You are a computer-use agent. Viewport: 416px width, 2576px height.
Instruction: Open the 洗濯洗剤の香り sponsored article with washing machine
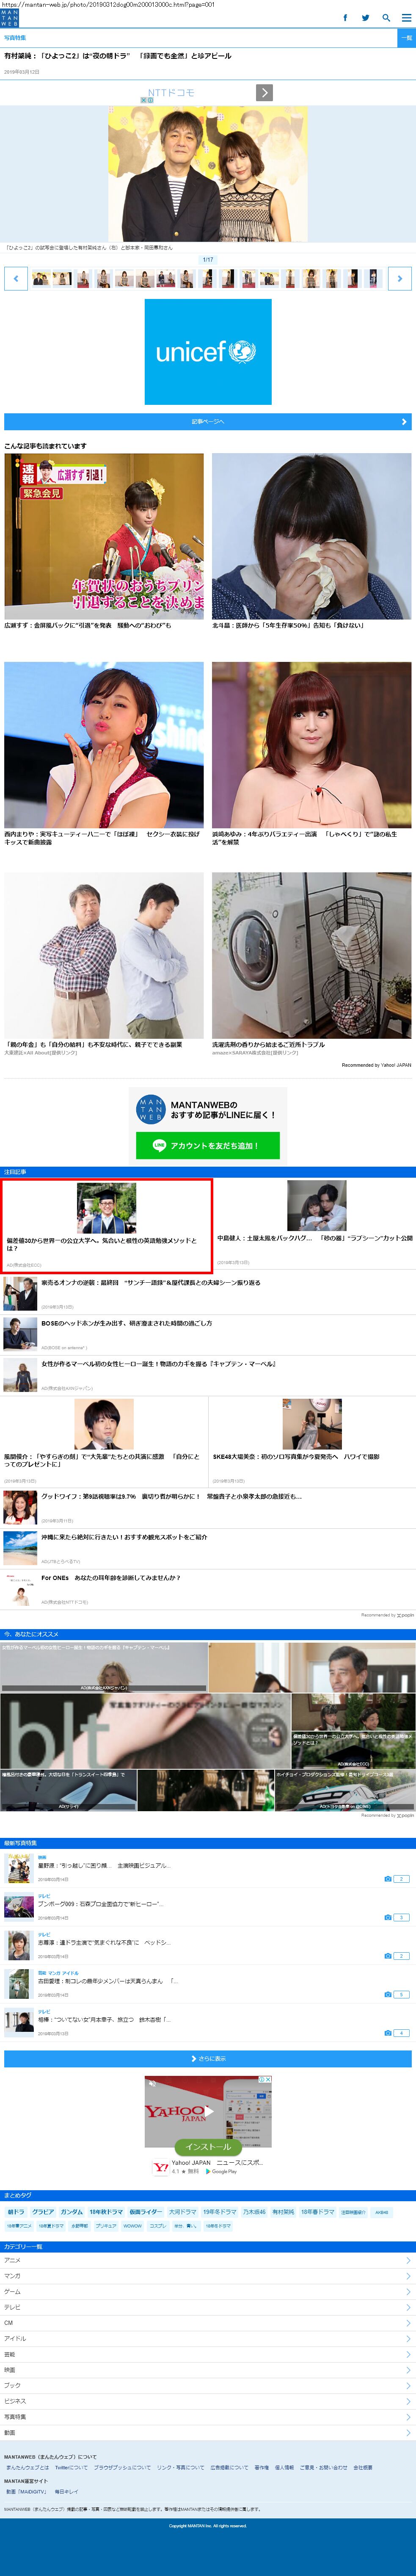tap(312, 963)
